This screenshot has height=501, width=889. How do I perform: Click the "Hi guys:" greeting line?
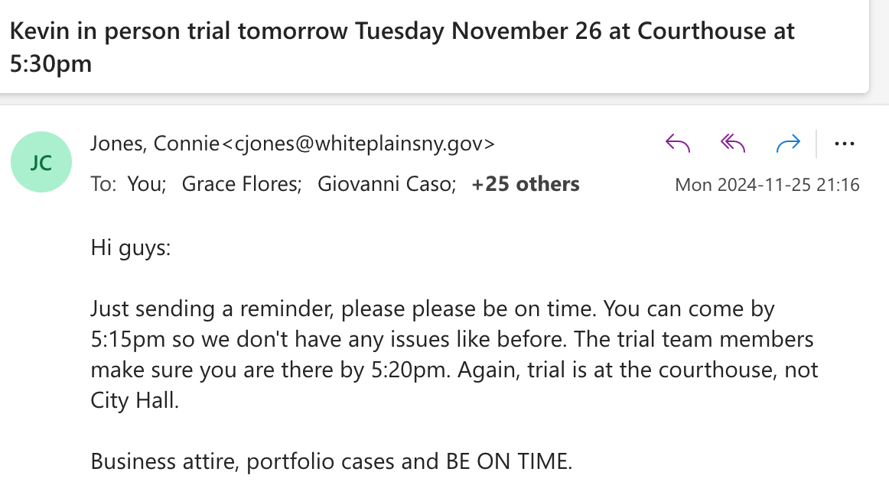[131, 247]
